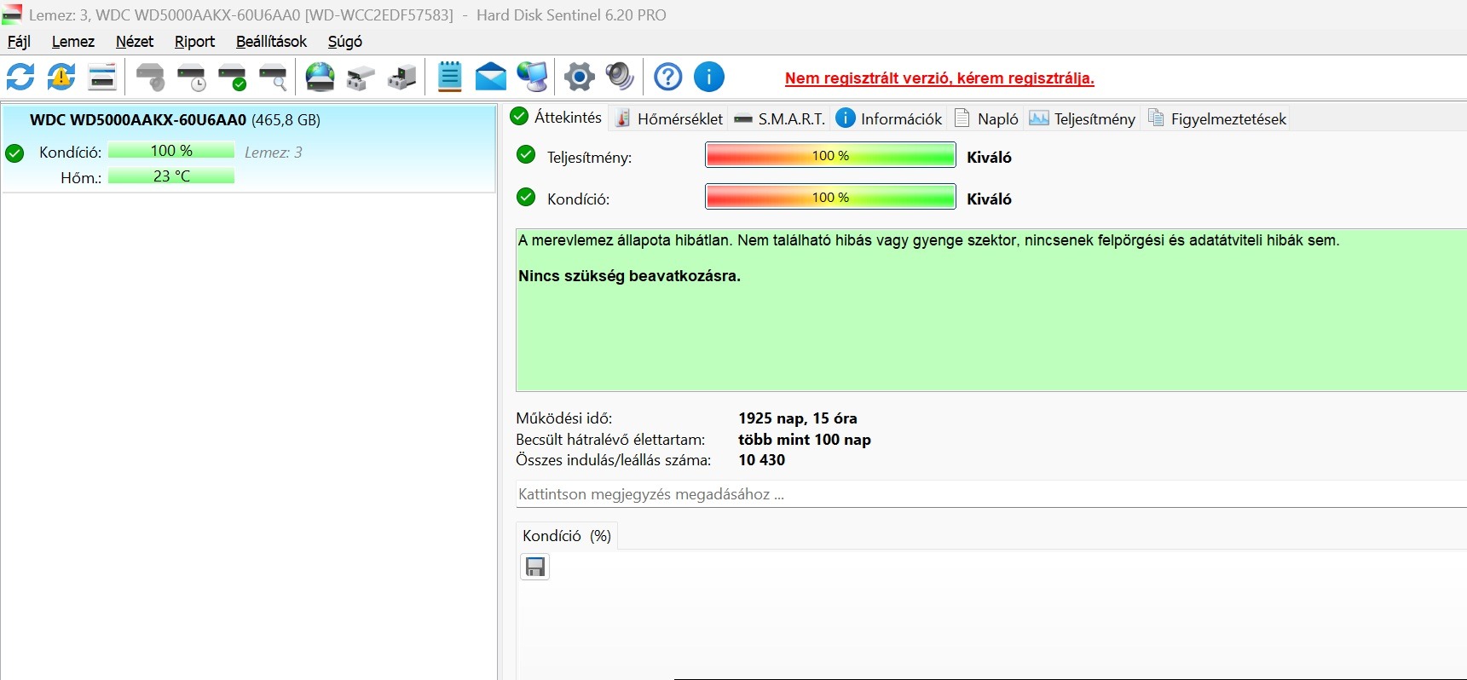Click the 'több mint 100 nap' lifetime value
1467x680 pixels.
805,440
